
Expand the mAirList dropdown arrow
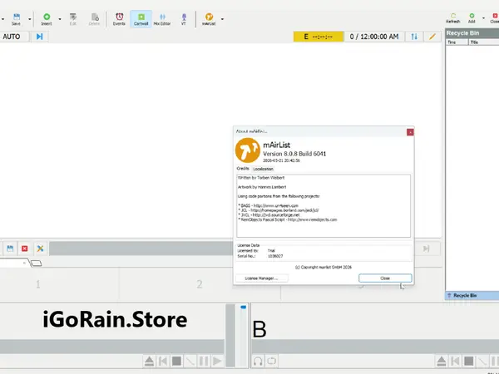[222, 19]
